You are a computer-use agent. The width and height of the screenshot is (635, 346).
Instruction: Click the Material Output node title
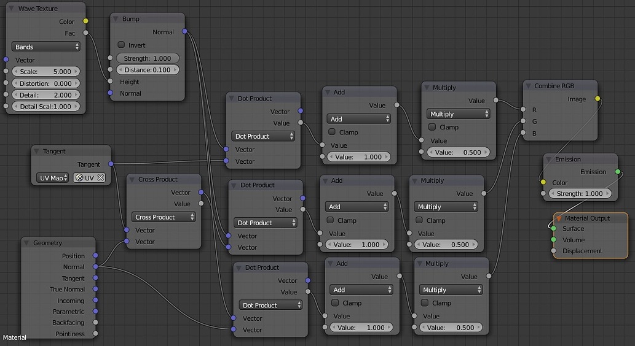[x=587, y=218]
